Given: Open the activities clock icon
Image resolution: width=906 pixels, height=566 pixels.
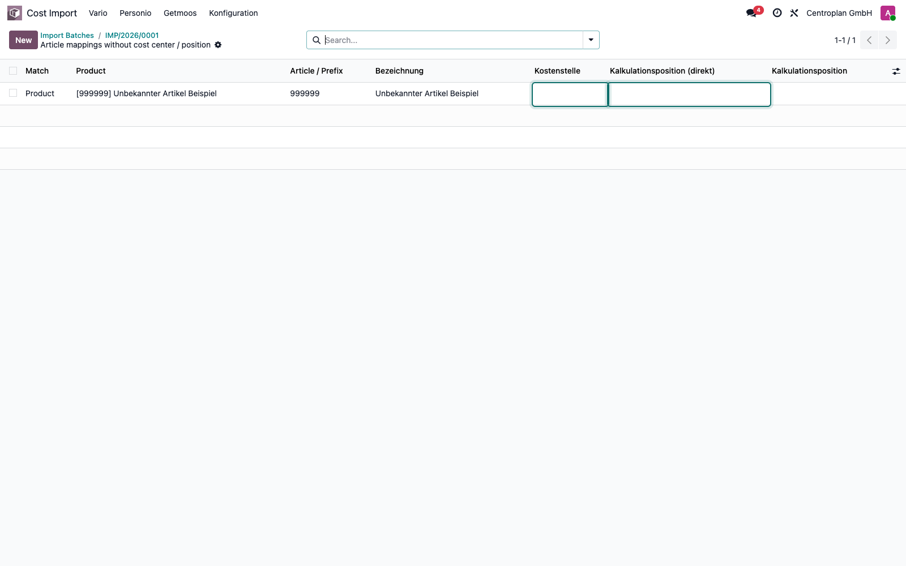Looking at the screenshot, I should (777, 13).
